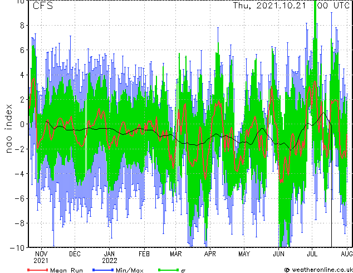Click the JAN 2022 axis label
Image resolution: width=353 pixels, height=273 pixels.
[110, 257]
